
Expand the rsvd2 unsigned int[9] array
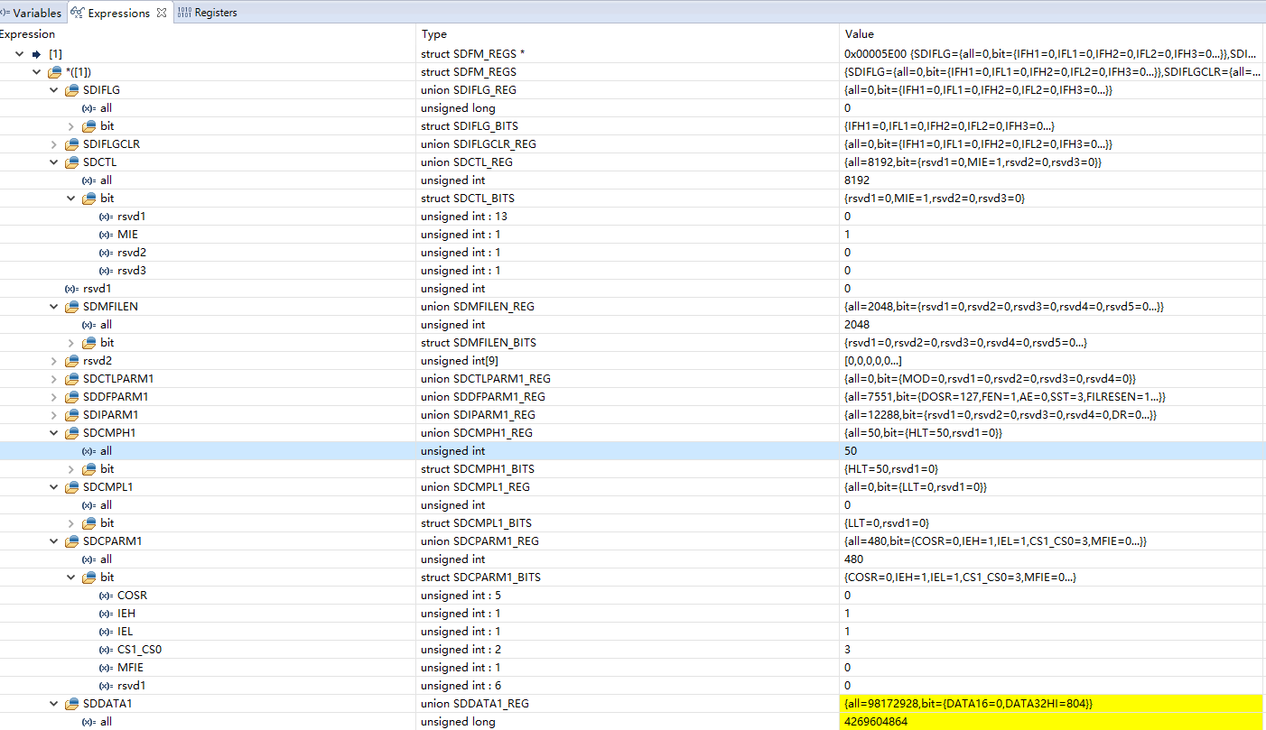click(54, 361)
